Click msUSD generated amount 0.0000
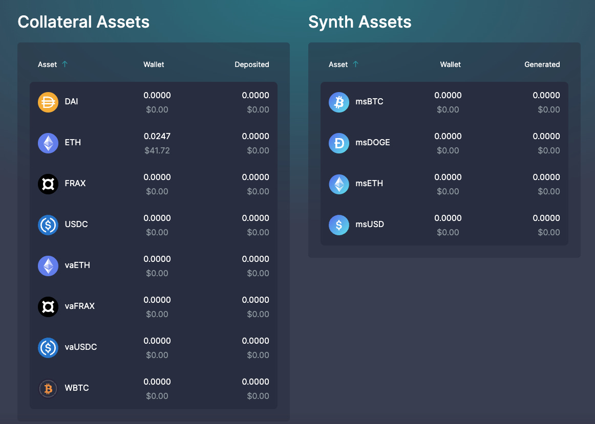This screenshot has width=595, height=424. click(x=546, y=218)
